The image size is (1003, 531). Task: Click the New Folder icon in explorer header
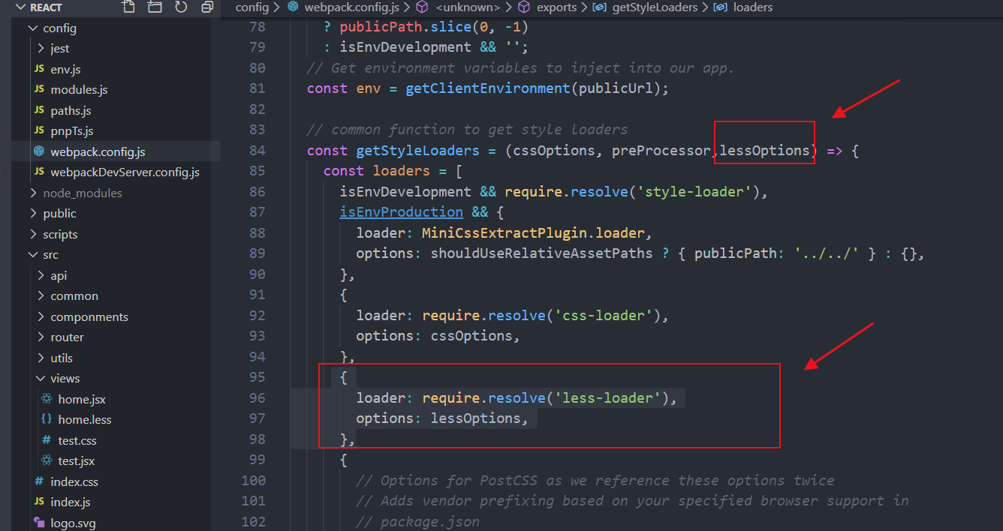point(155,7)
